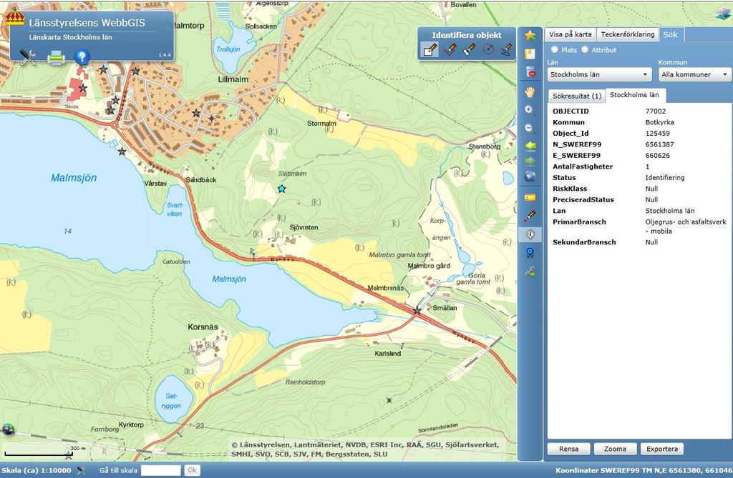Viewport: 733px width, 478px height.
Task: Switch to Teckenförklaring tab
Action: pos(627,34)
